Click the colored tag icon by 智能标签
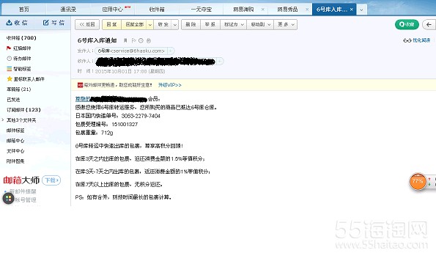This screenshot has width=436, height=275. coord(10,69)
